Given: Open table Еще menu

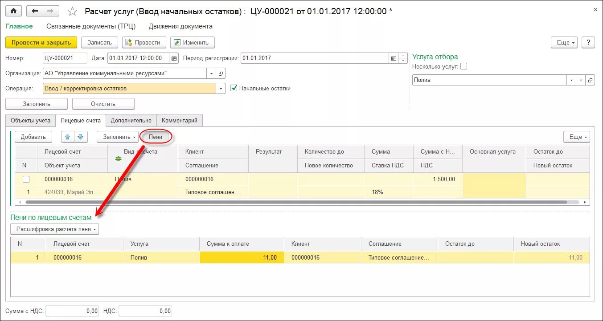Looking at the screenshot, I should 577,137.
